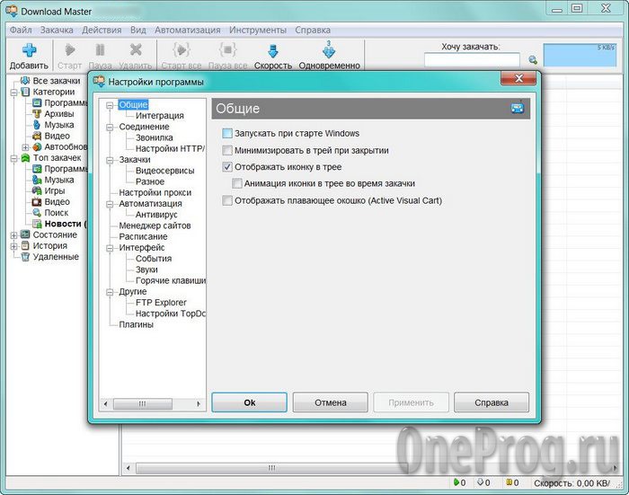Click the Удаленные trash icon
The image size is (629, 495).
[25, 257]
